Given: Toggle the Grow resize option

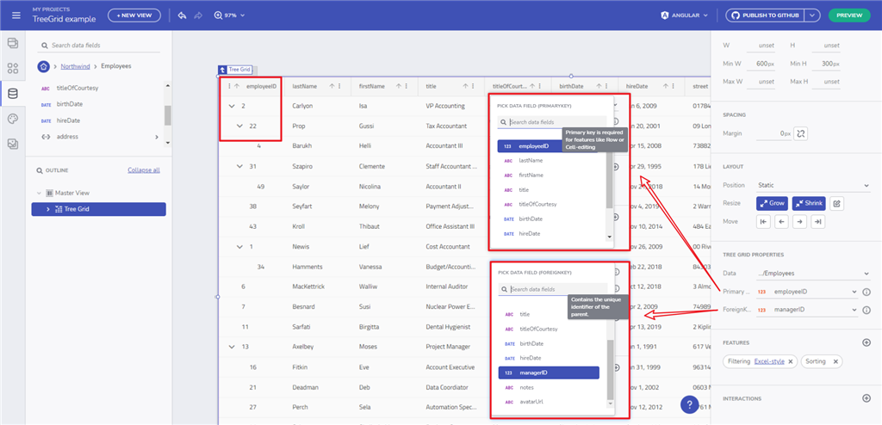Looking at the screenshot, I should click(772, 203).
